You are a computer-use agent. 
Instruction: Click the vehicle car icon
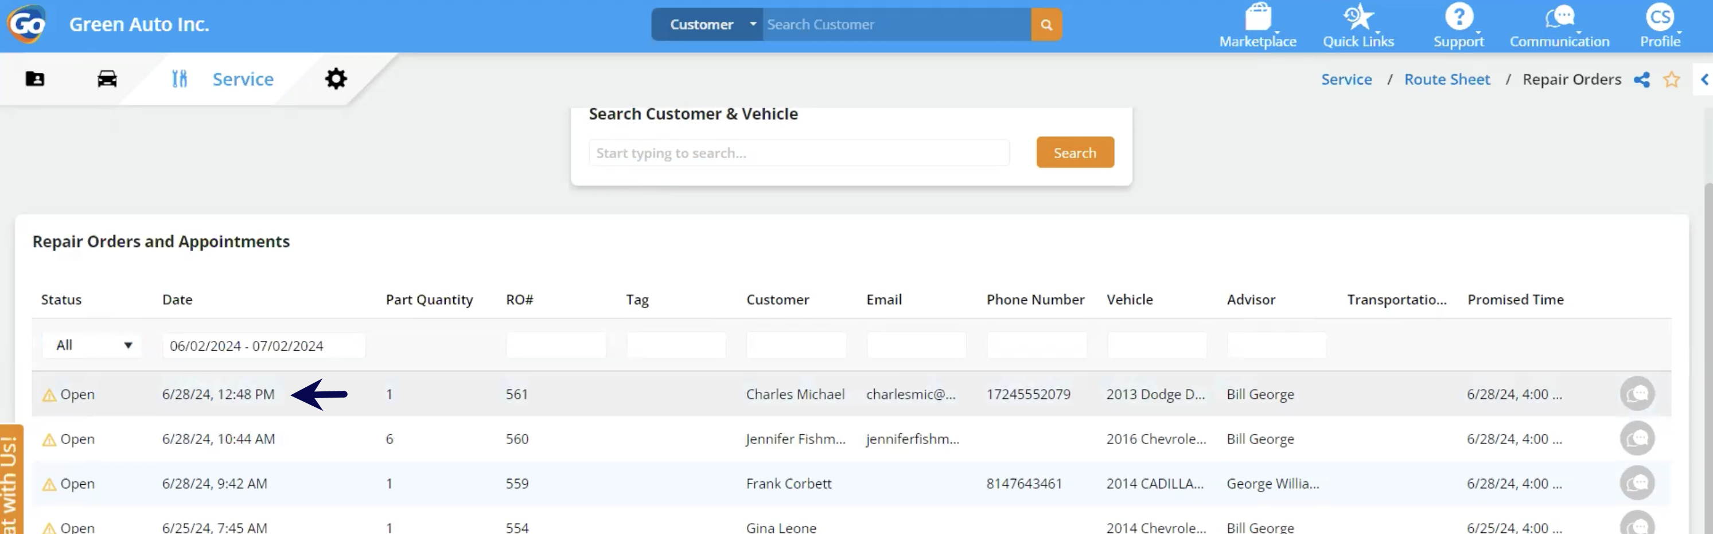click(107, 79)
